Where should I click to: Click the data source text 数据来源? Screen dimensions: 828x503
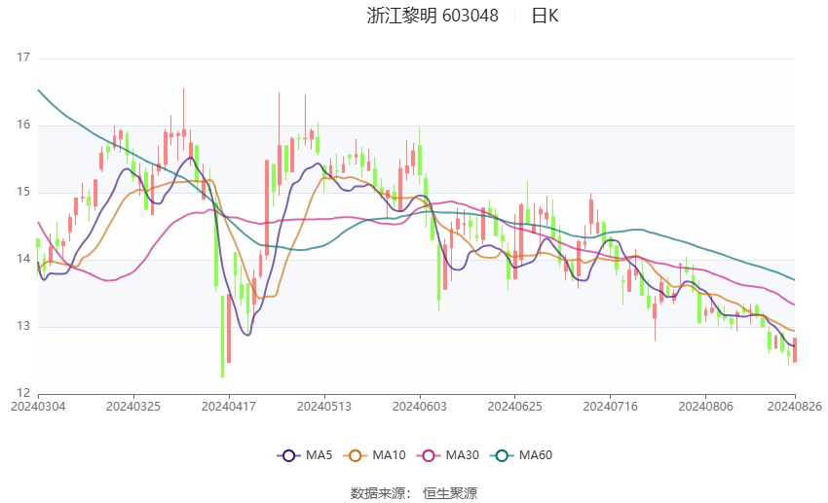tap(378, 493)
